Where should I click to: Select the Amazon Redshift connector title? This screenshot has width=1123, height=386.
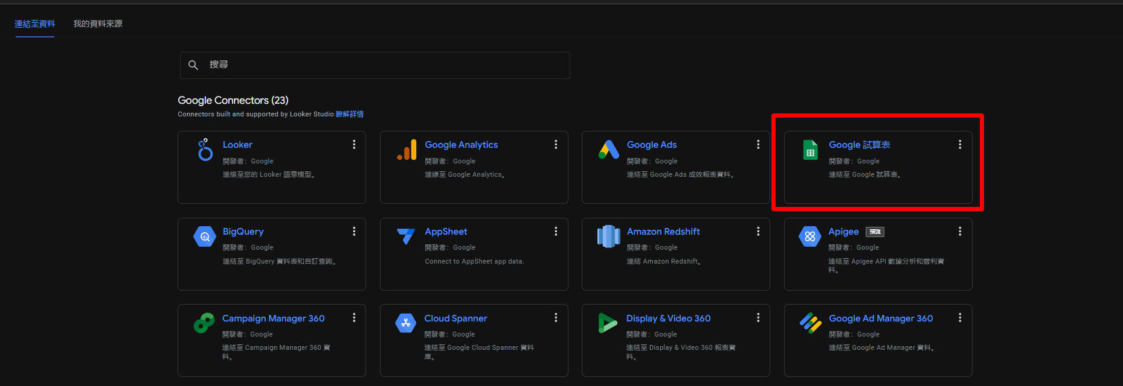tap(663, 232)
